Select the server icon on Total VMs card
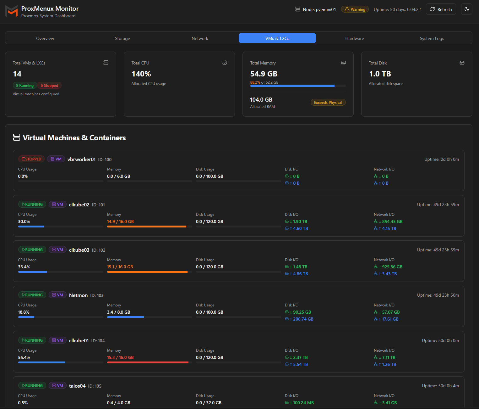 point(106,63)
